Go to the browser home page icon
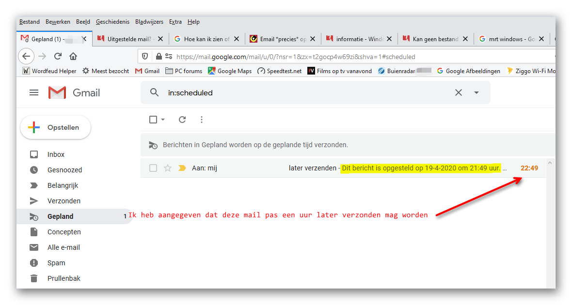Viewport: 572px width, 305px height. (x=73, y=56)
